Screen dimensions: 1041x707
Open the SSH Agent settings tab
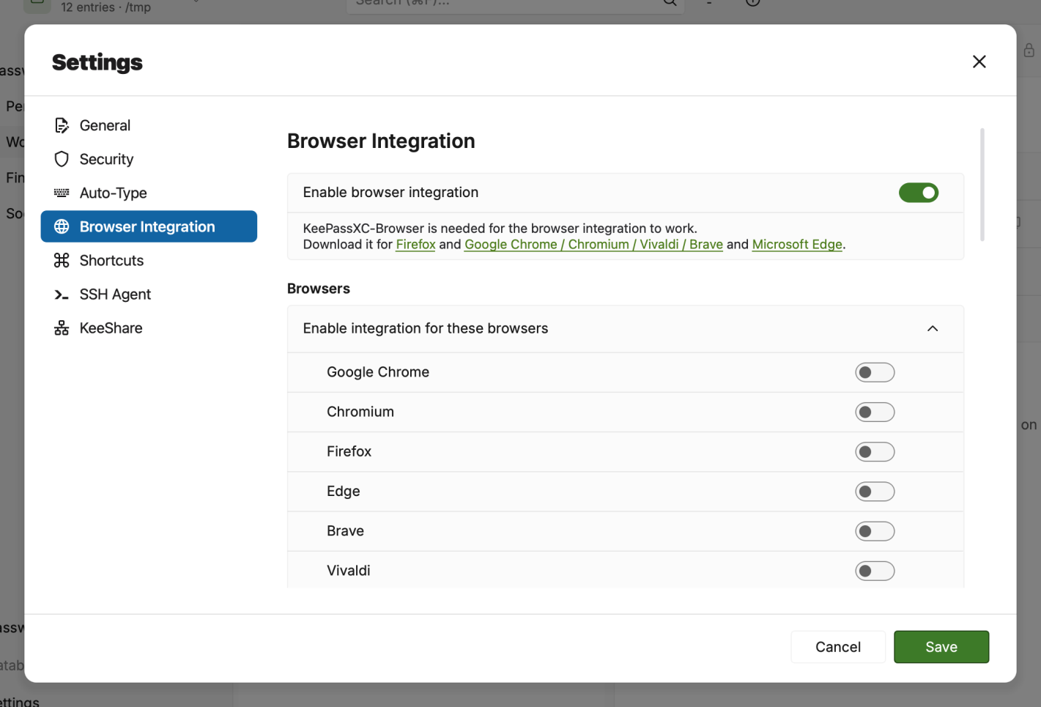tap(149, 294)
